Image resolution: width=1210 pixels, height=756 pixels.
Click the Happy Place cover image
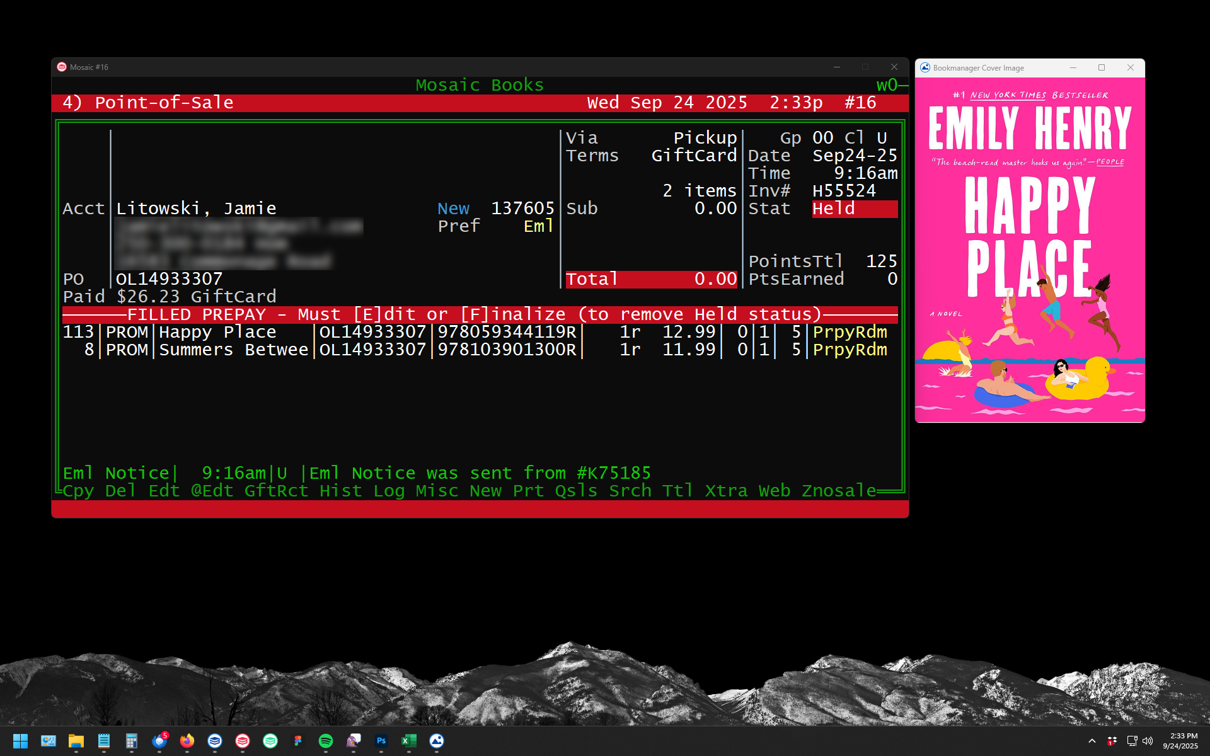coord(1030,249)
